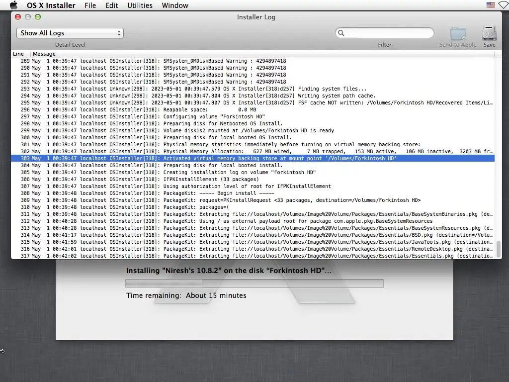The height and width of the screenshot is (382, 509).
Task: Select line 296 'Reapable space: 0.0 MB'
Action: (x=253, y=109)
